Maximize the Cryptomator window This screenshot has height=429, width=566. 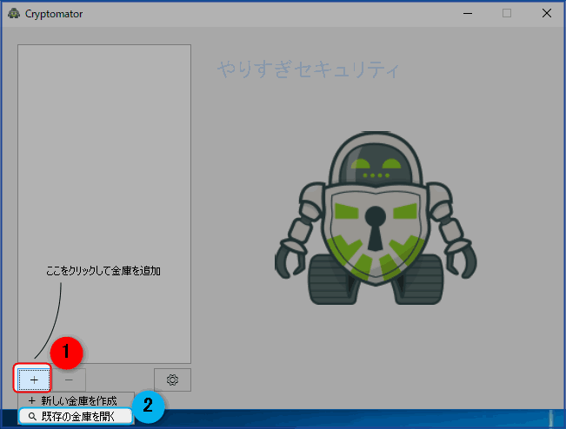tap(507, 13)
